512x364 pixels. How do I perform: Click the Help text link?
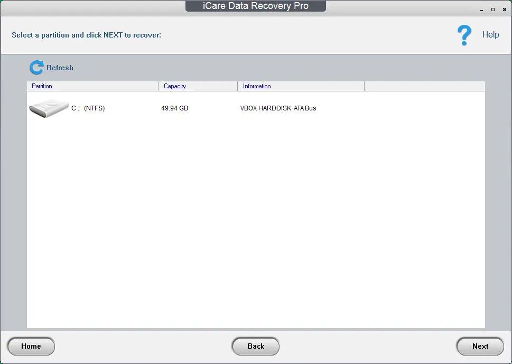(x=490, y=35)
